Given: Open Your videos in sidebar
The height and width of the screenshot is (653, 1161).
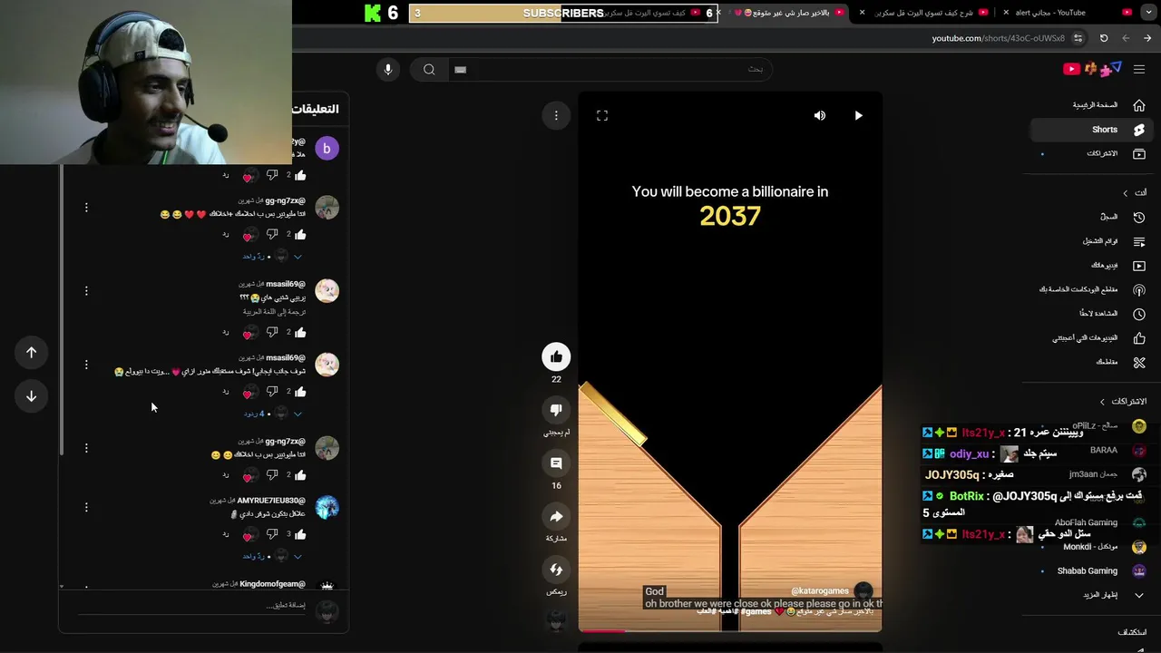Looking at the screenshot, I should tap(1094, 266).
